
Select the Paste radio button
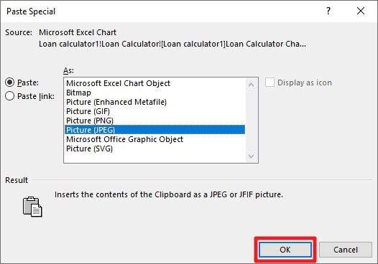coord(9,82)
